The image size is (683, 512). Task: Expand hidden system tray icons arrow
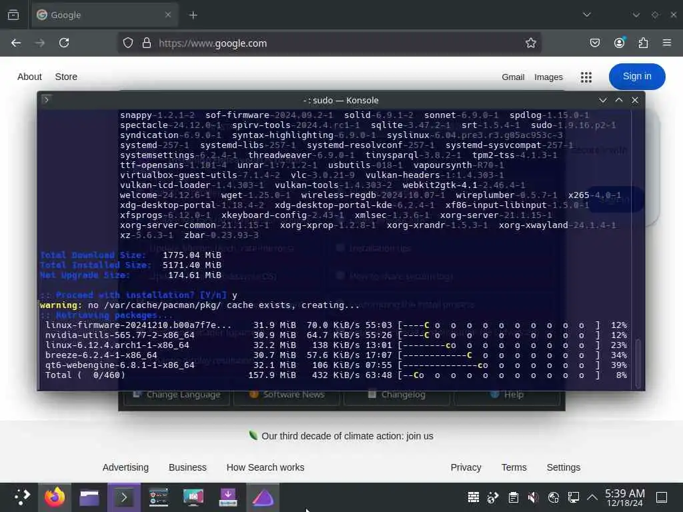[x=592, y=497]
